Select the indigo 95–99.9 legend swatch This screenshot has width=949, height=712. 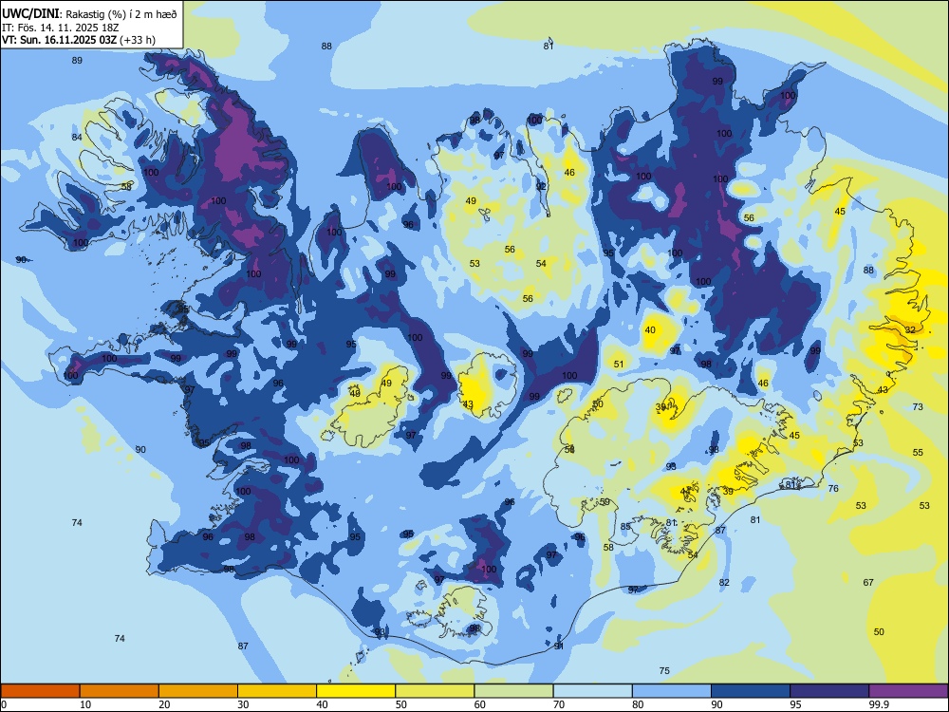(x=829, y=691)
